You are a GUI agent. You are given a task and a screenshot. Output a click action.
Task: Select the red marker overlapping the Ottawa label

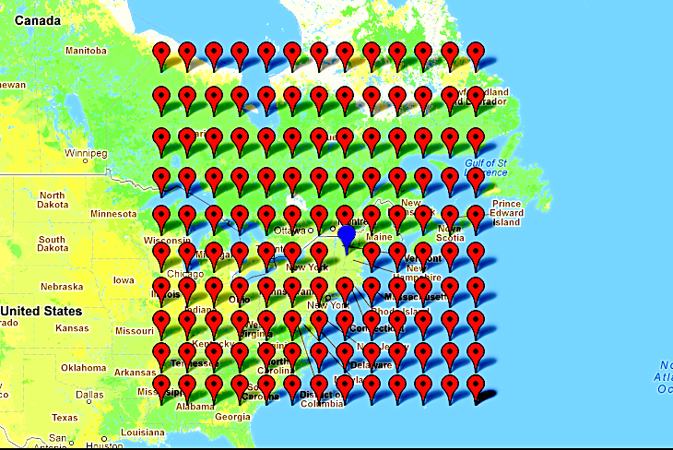292,219
